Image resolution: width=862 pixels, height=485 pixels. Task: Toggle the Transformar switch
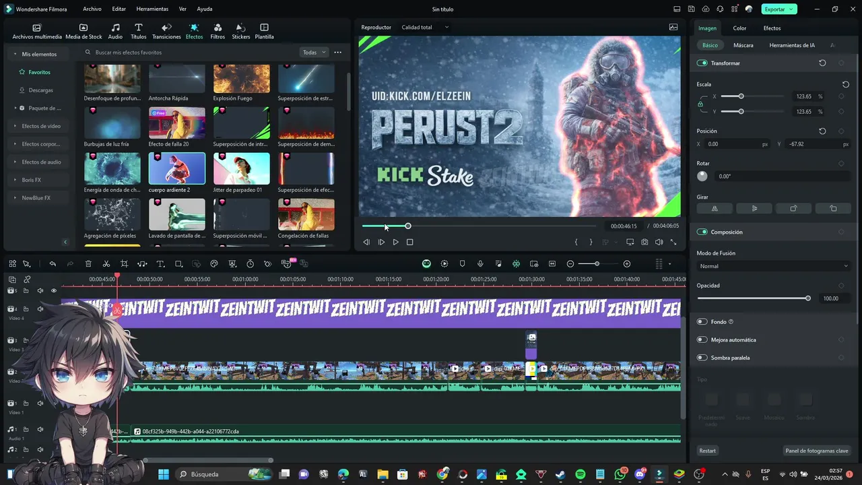(702, 63)
